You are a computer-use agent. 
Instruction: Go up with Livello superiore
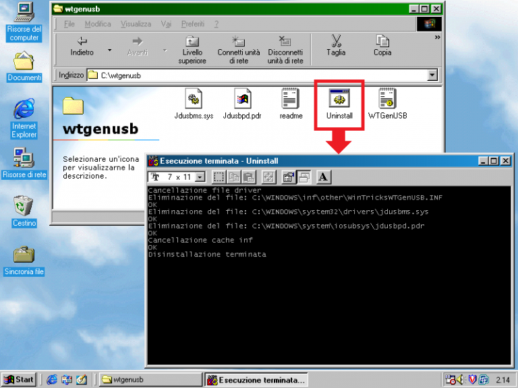click(192, 50)
